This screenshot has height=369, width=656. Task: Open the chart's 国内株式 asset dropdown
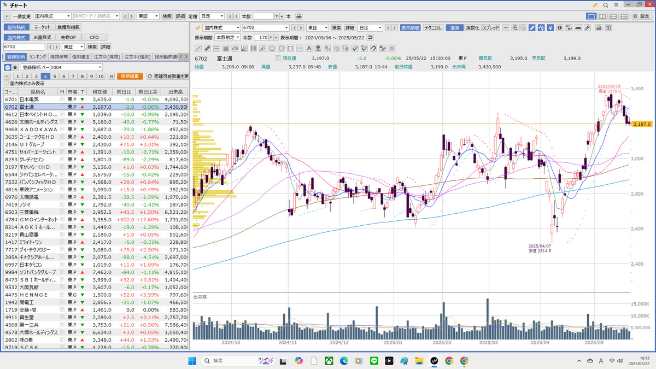pos(221,28)
